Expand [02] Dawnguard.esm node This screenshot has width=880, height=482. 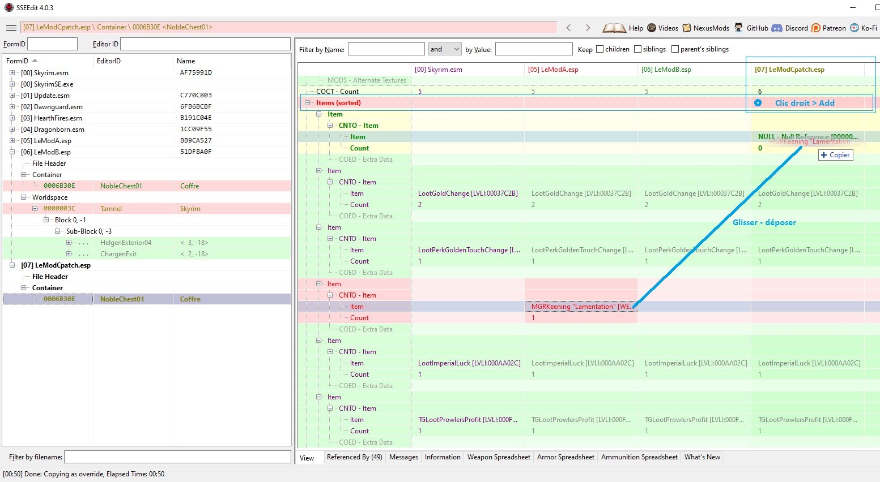12,107
